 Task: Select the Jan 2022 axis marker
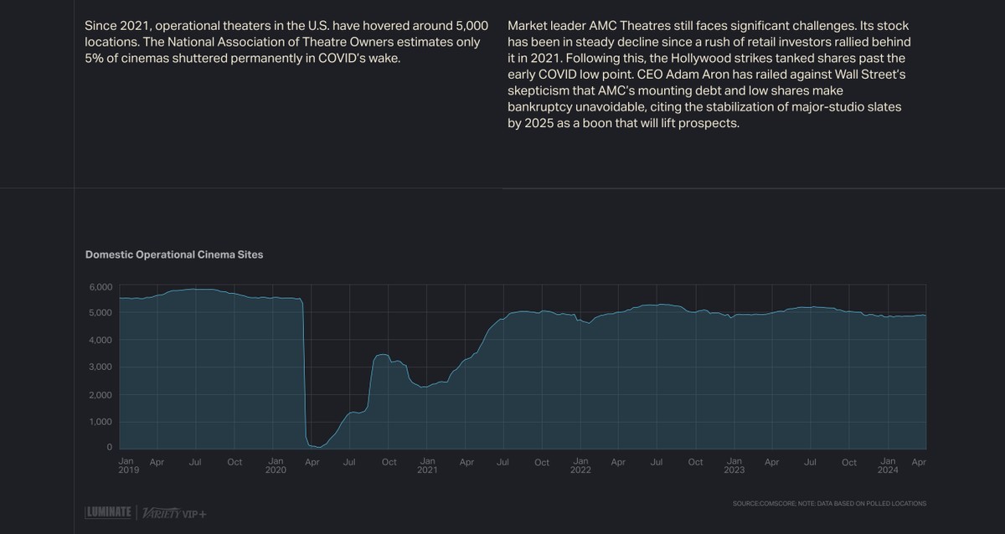[580, 466]
